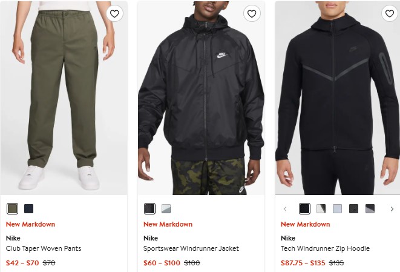Select last swatch in Tech Hoodie row
This screenshot has height=272, width=400.
(x=370, y=209)
